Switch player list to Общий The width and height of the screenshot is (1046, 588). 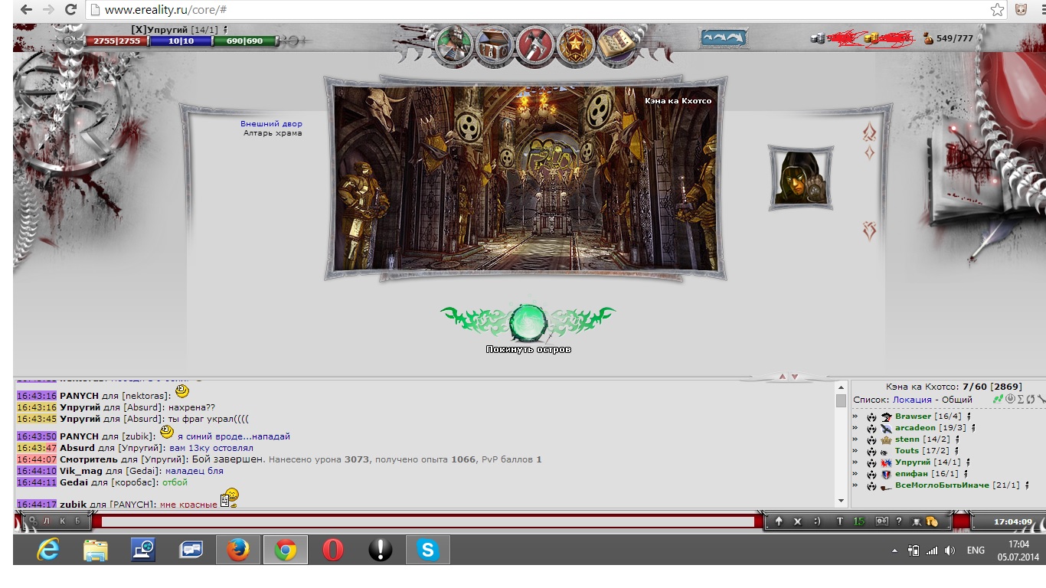(x=956, y=399)
